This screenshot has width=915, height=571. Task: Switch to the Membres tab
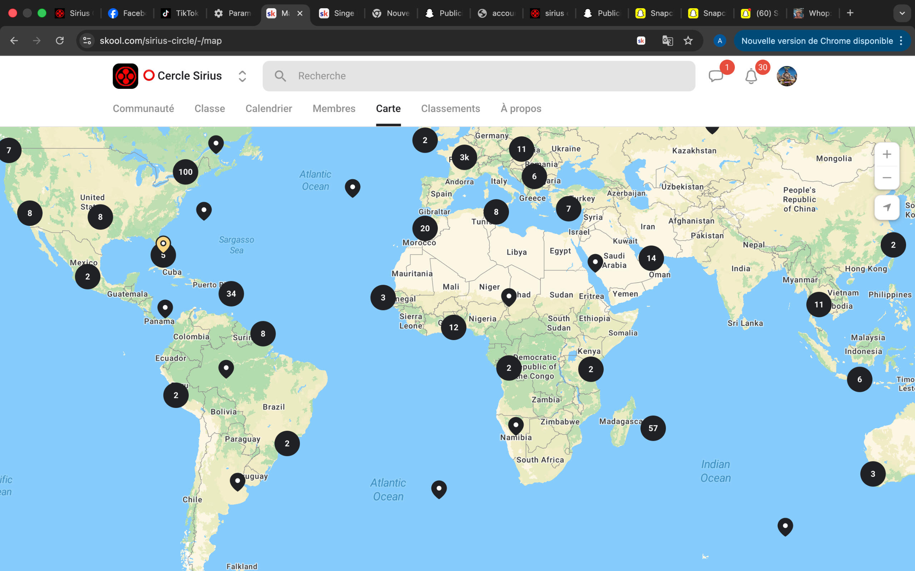[x=334, y=109]
